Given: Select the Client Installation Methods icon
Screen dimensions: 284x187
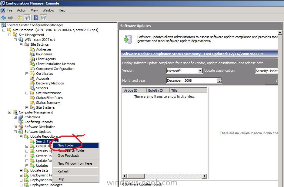Looking at the screenshot, I should pyautogui.click(x=32, y=64).
